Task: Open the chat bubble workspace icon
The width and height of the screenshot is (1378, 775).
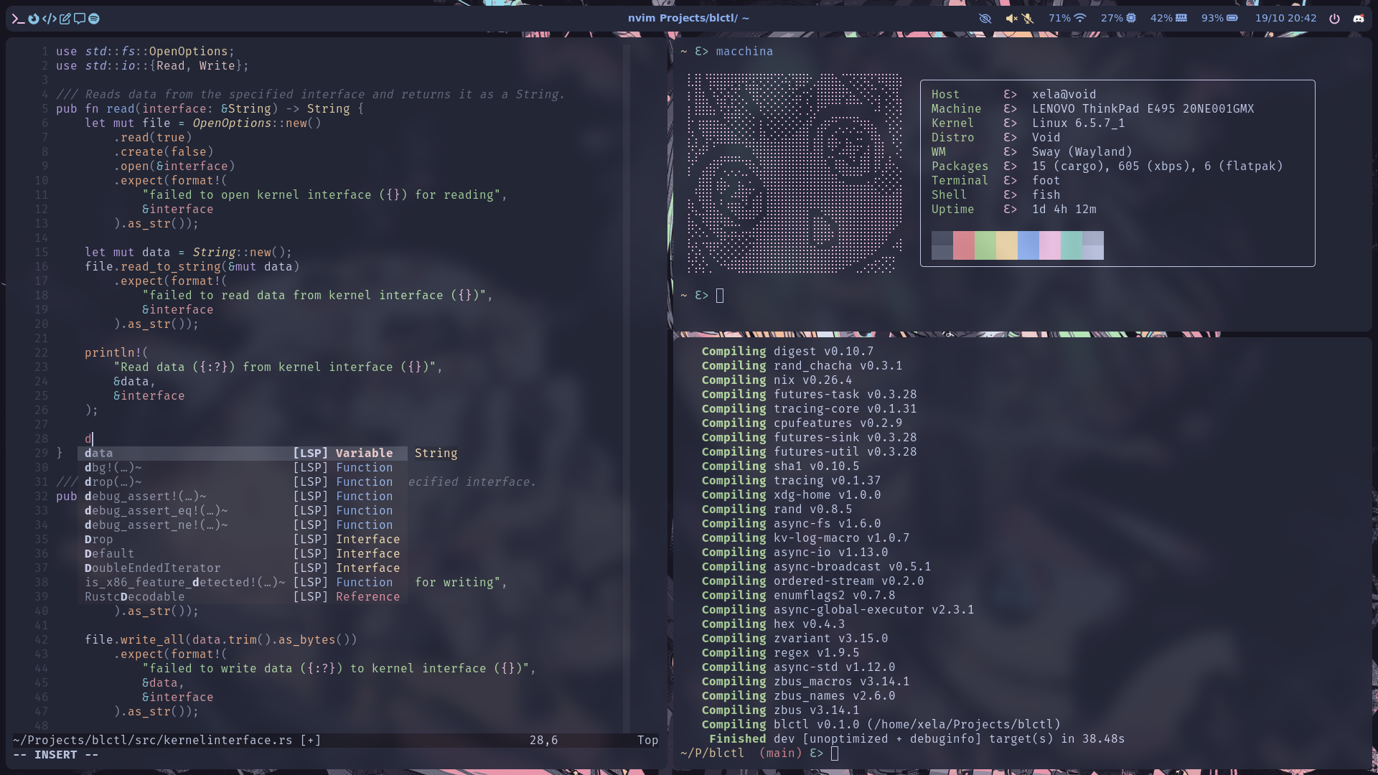Action: (80, 19)
